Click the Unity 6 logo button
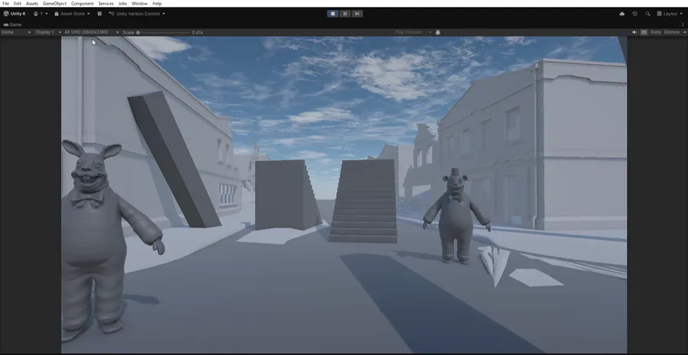The height and width of the screenshot is (355, 688). click(x=15, y=14)
